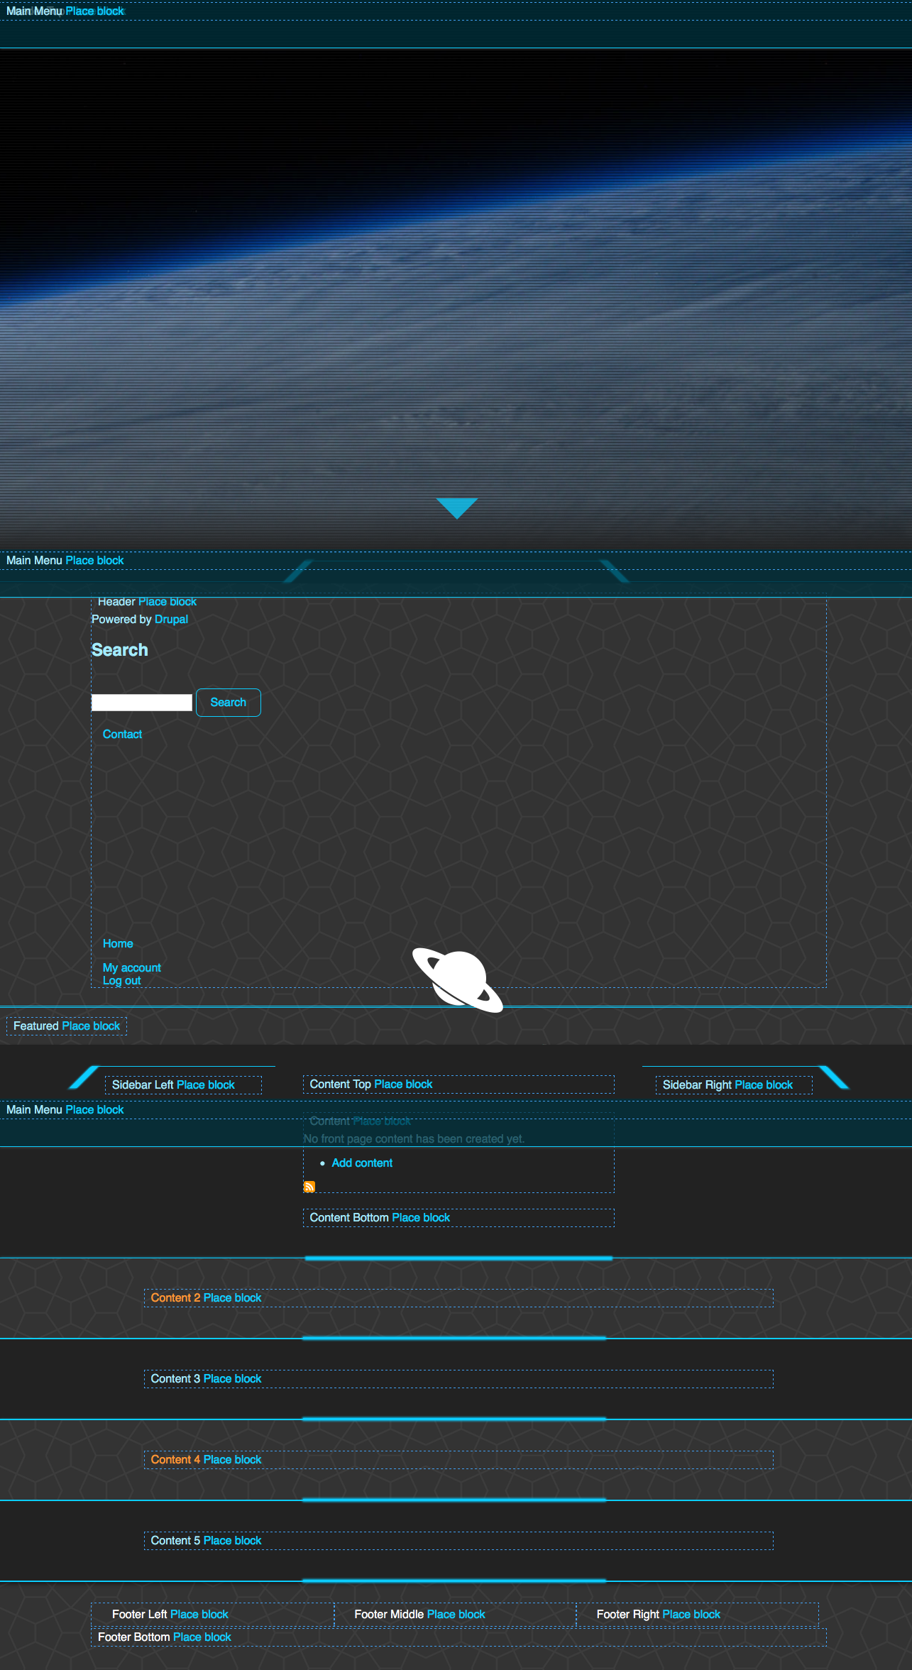Click the Log out link
This screenshot has width=912, height=1670.
[x=122, y=980]
